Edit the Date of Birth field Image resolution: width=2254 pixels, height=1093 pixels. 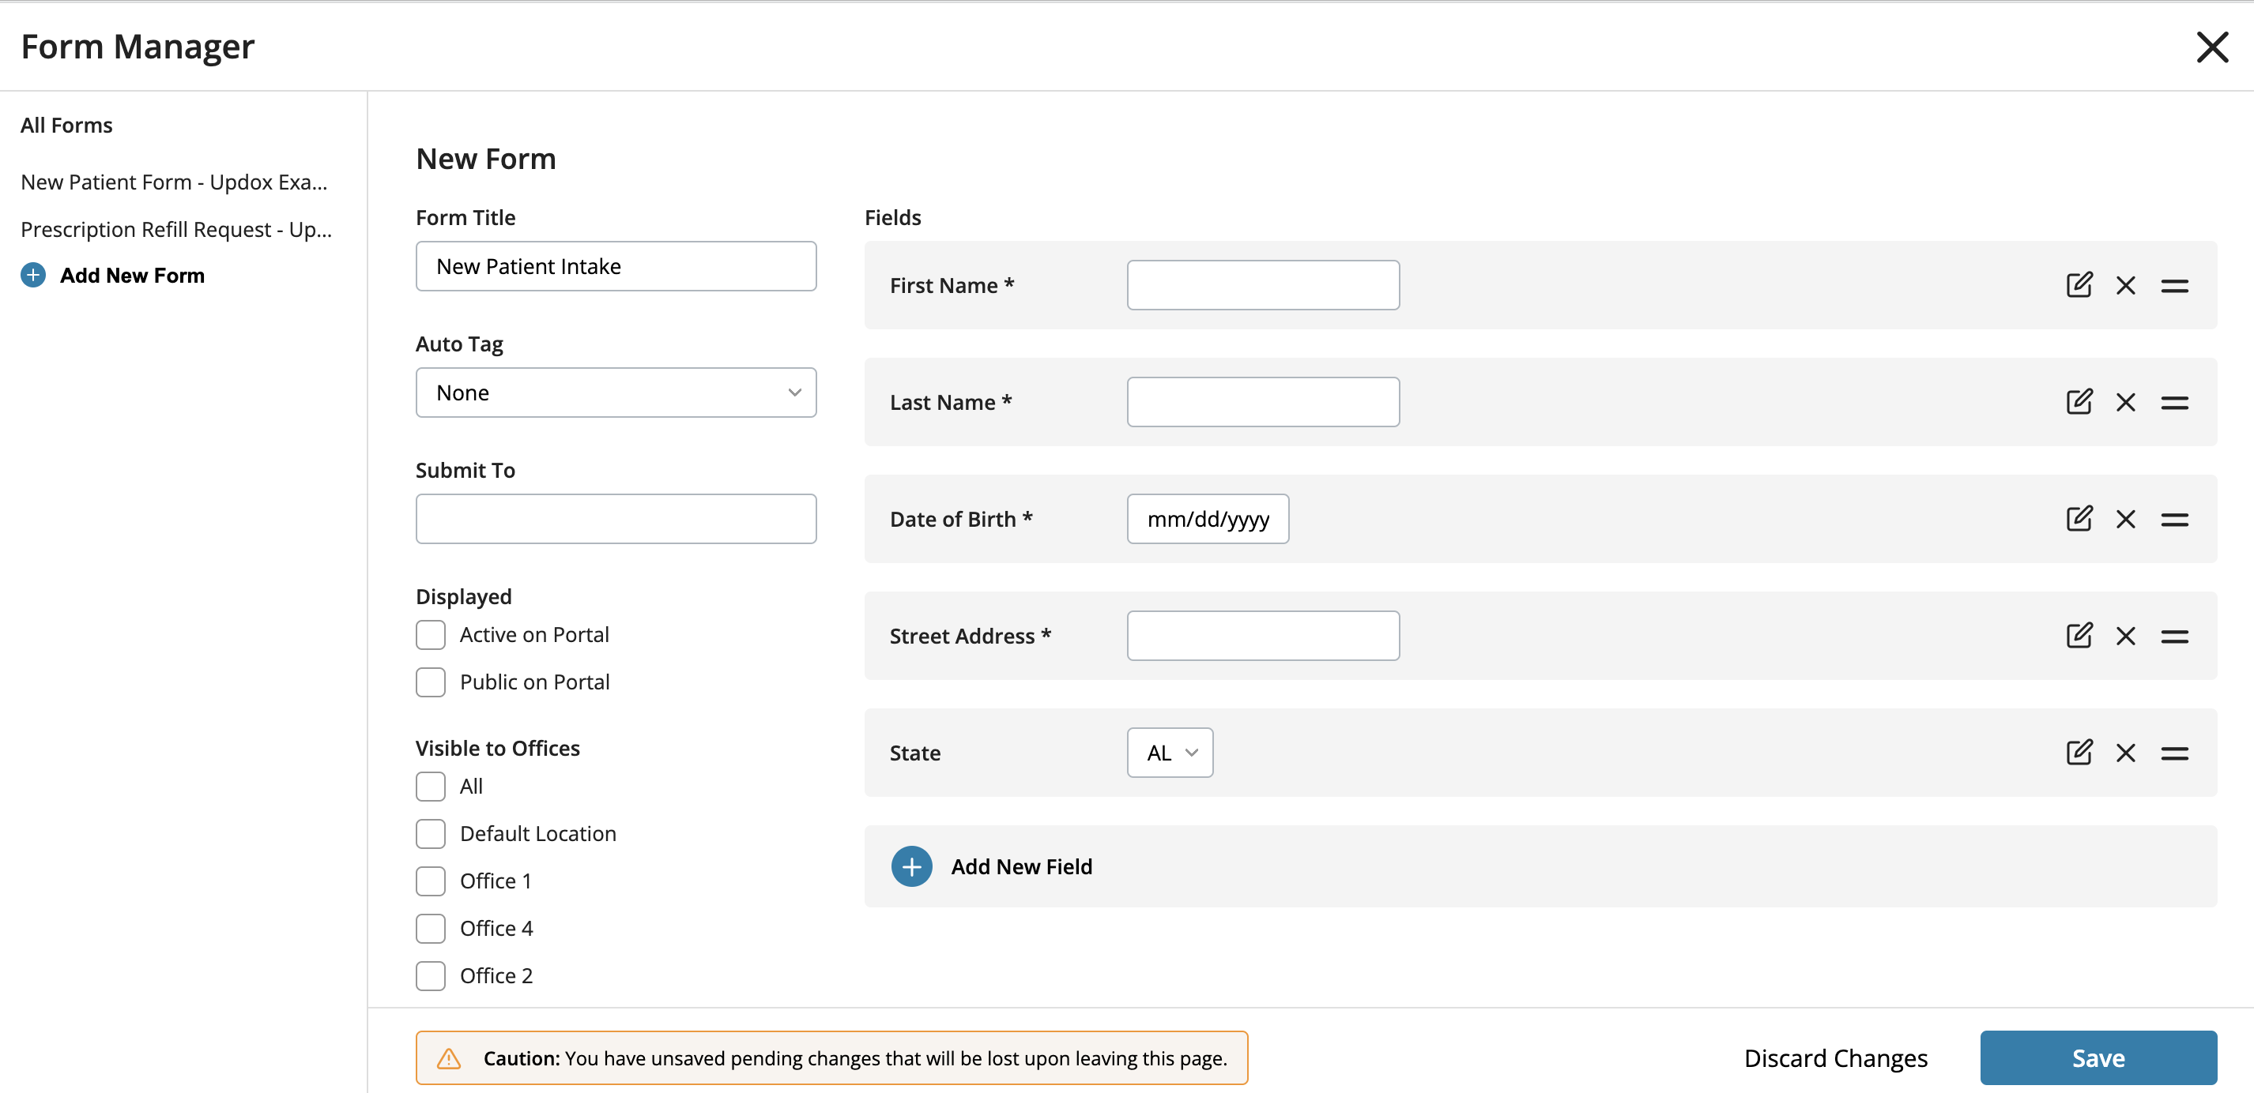click(x=2079, y=520)
